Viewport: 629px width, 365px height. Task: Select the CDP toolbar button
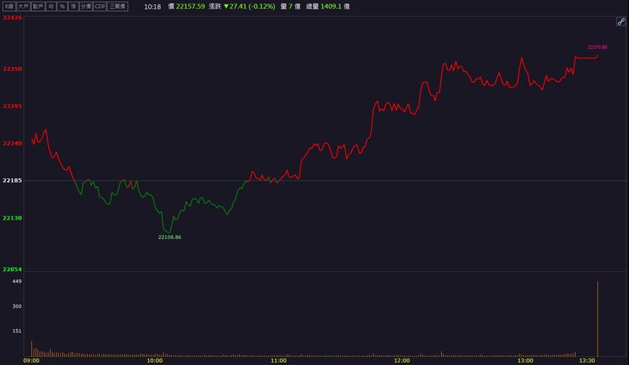pyautogui.click(x=100, y=7)
